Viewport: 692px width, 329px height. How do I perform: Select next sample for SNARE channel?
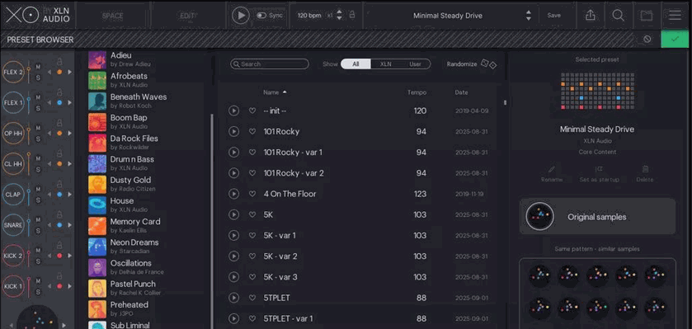(x=70, y=225)
